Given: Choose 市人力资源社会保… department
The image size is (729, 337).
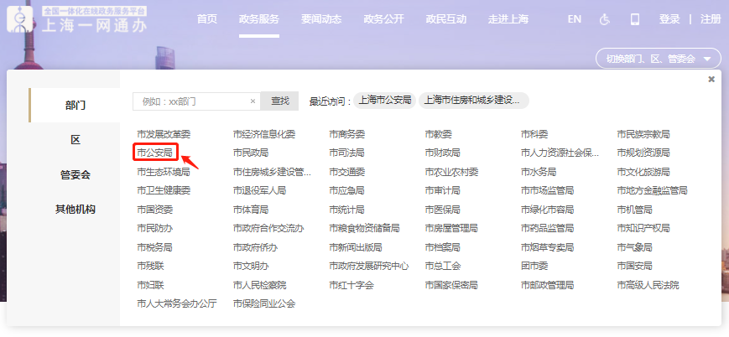Looking at the screenshot, I should 560,153.
